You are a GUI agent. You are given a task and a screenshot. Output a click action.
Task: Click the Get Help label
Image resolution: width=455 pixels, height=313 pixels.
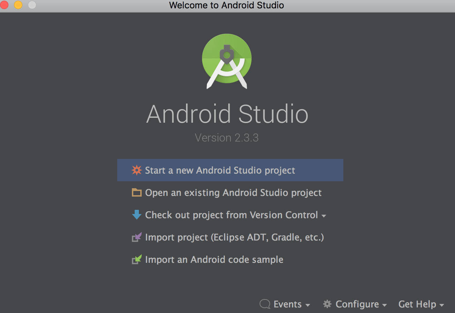click(417, 304)
